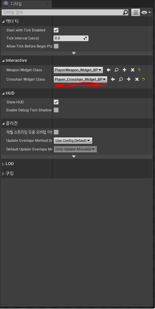The height and width of the screenshot is (309, 155).
Task: Open the Use Config Default dropdown
Action: (73, 140)
